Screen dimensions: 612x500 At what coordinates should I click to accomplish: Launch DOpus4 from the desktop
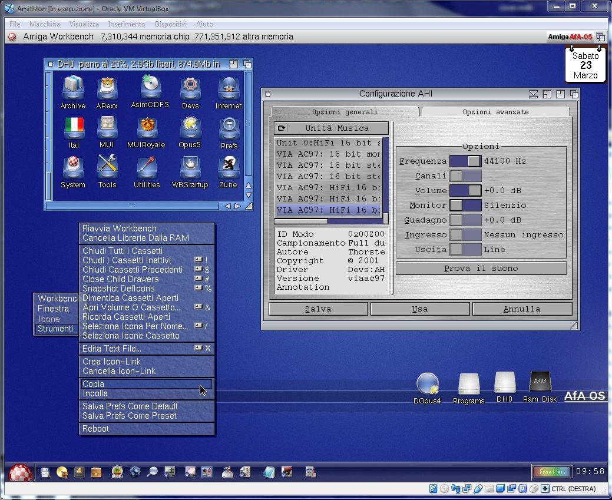(x=426, y=385)
